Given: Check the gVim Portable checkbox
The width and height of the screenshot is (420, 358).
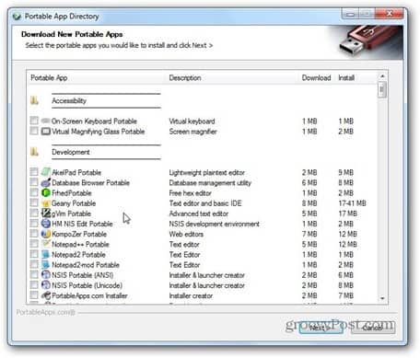Looking at the screenshot, I should pos(34,214).
